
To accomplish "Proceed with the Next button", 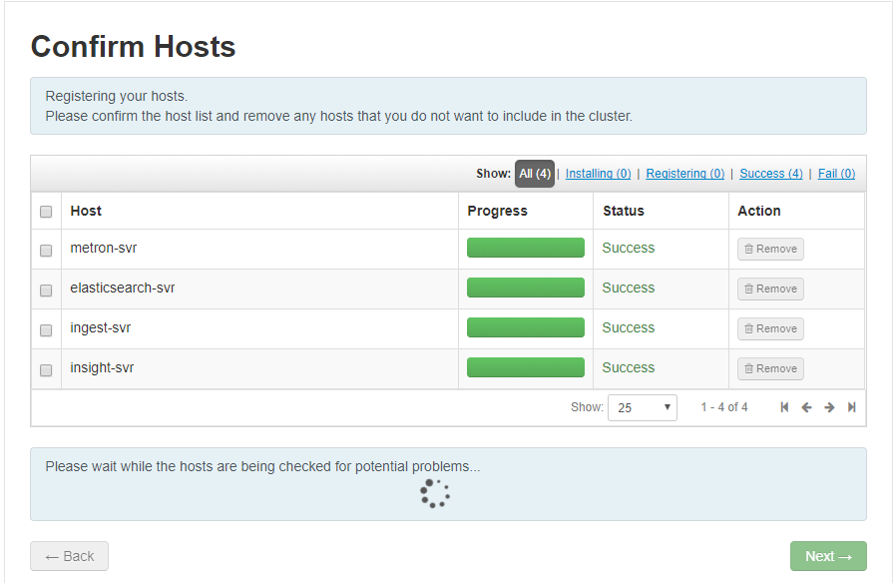I will [828, 556].
